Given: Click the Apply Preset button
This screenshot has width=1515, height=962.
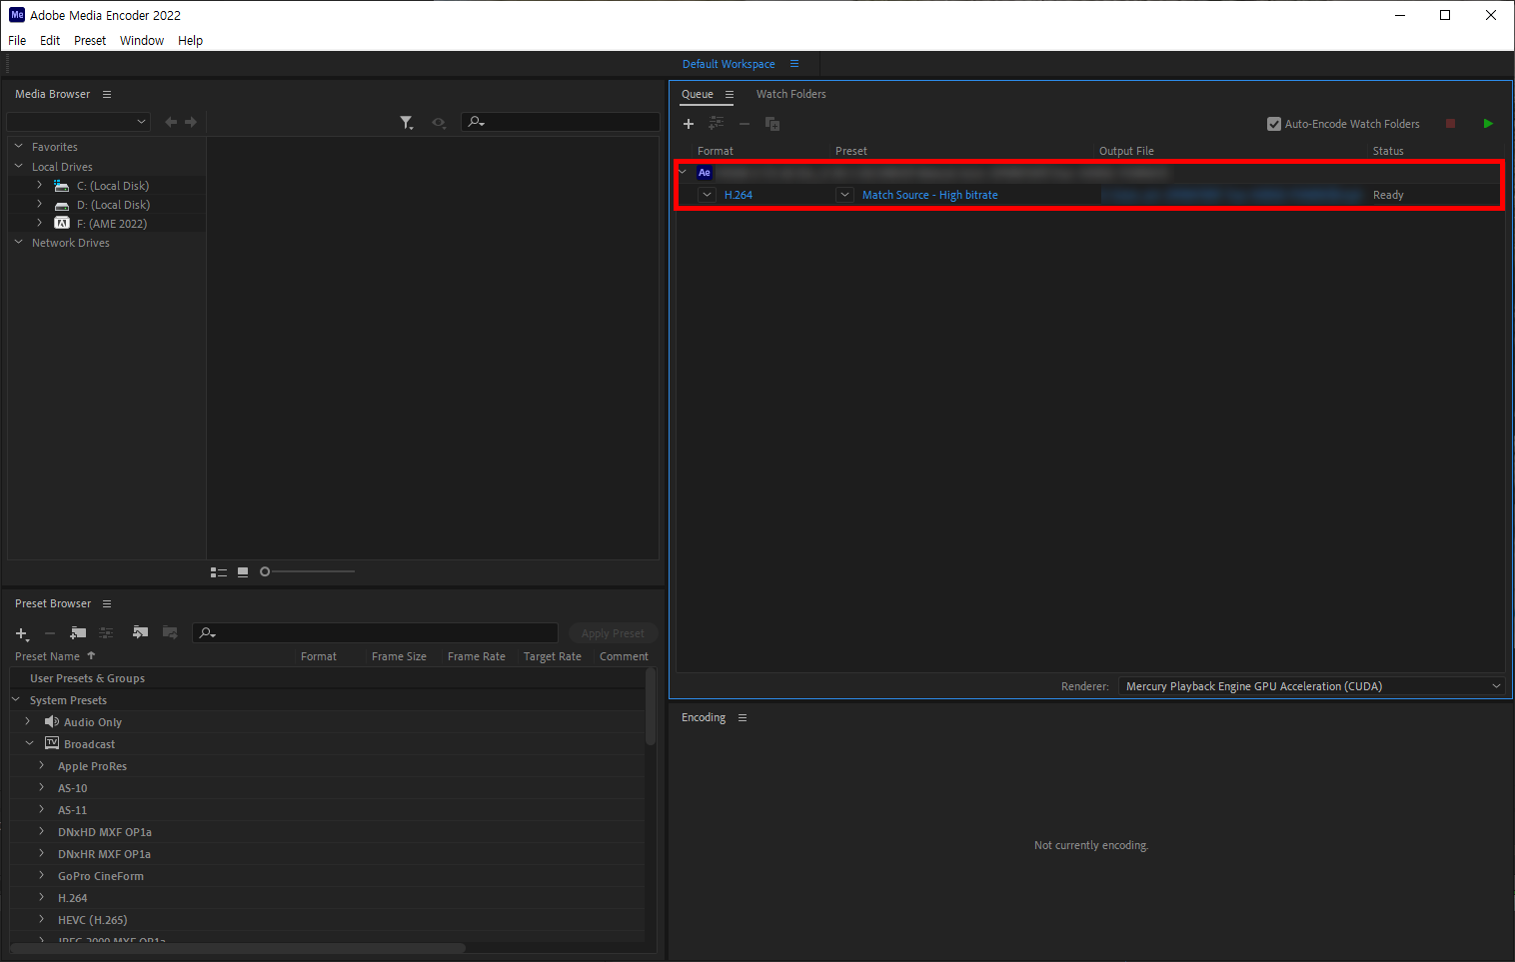Looking at the screenshot, I should point(613,633).
